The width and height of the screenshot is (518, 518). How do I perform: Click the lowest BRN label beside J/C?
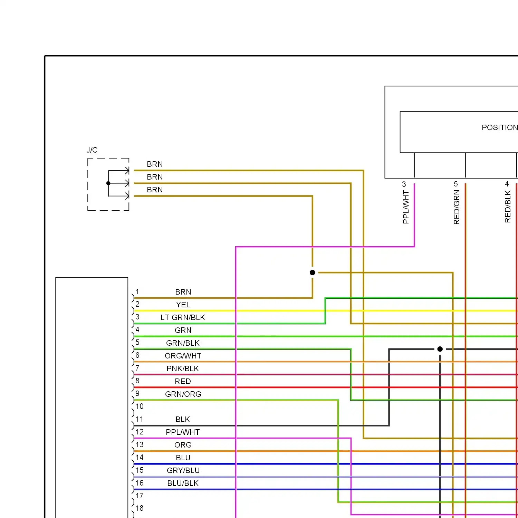tap(155, 190)
